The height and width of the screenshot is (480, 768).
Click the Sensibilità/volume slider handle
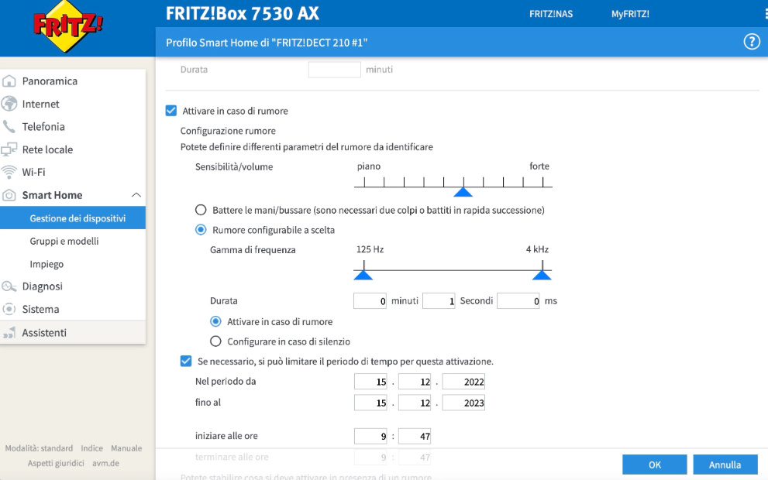[463, 192]
